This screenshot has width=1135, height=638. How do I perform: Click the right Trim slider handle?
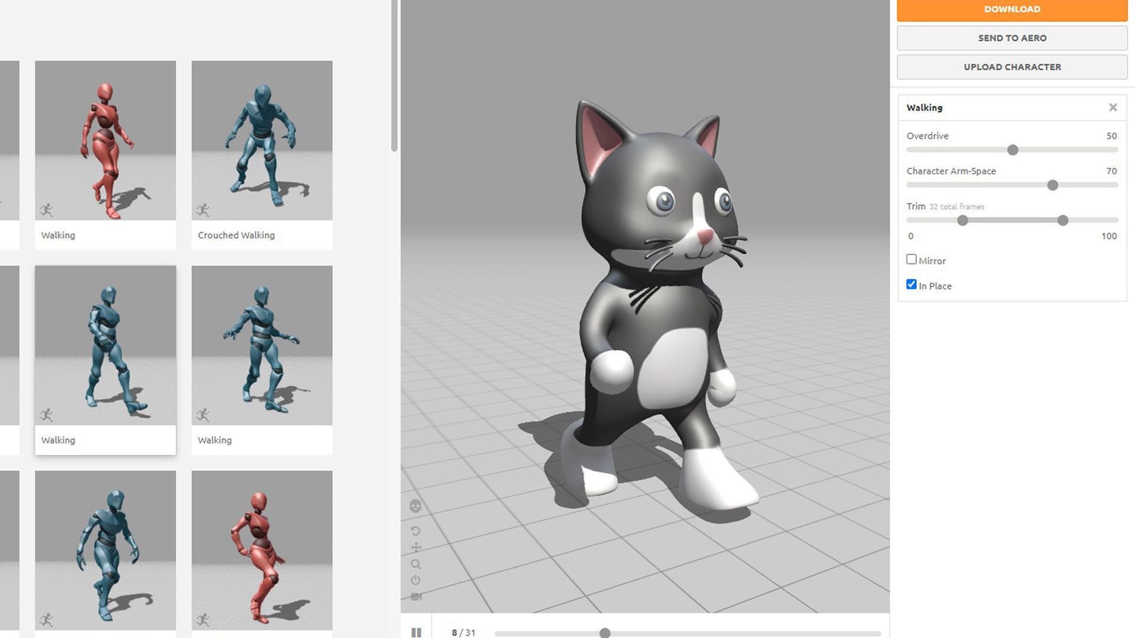click(x=1063, y=220)
